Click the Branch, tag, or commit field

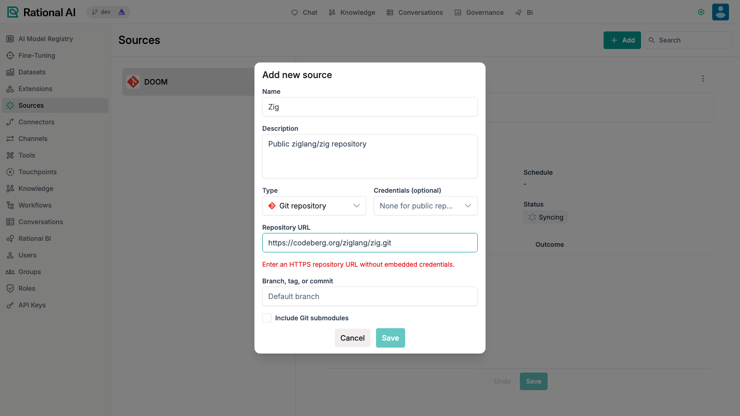pos(370,296)
